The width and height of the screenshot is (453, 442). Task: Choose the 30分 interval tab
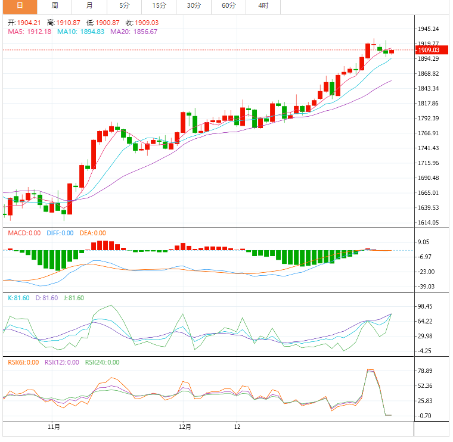194,5
